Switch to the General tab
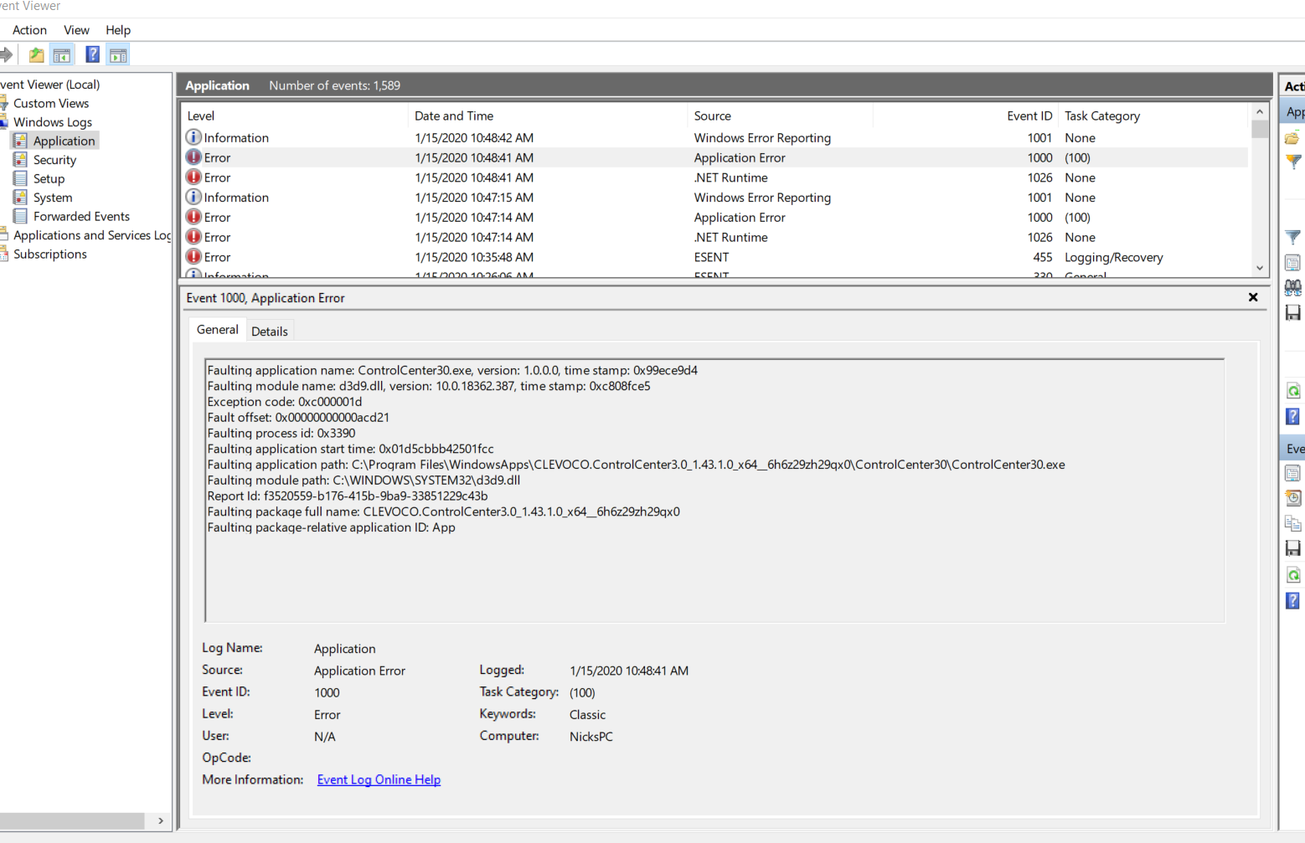The width and height of the screenshot is (1305, 843). pos(218,330)
